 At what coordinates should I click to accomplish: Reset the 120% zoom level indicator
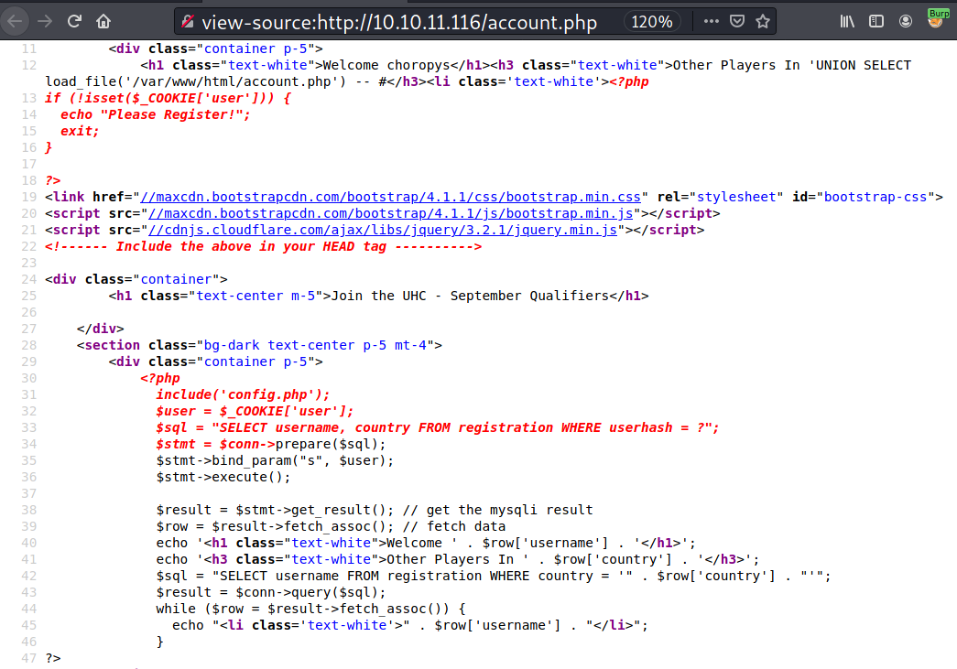651,21
